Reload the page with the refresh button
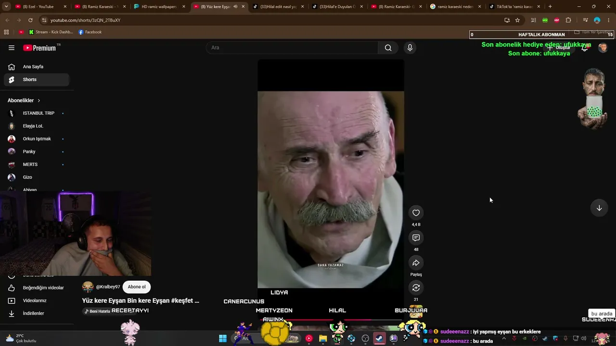The width and height of the screenshot is (616, 346). point(30,20)
